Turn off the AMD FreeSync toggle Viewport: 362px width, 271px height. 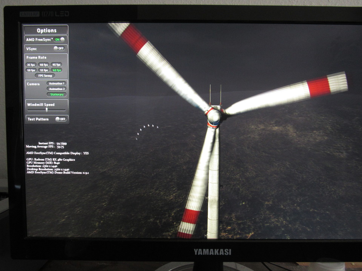click(59, 40)
